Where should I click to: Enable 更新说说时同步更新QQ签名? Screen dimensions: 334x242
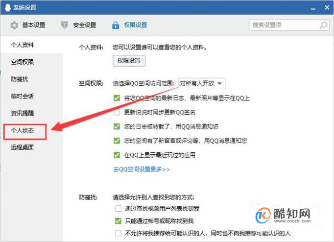pyautogui.click(x=117, y=112)
